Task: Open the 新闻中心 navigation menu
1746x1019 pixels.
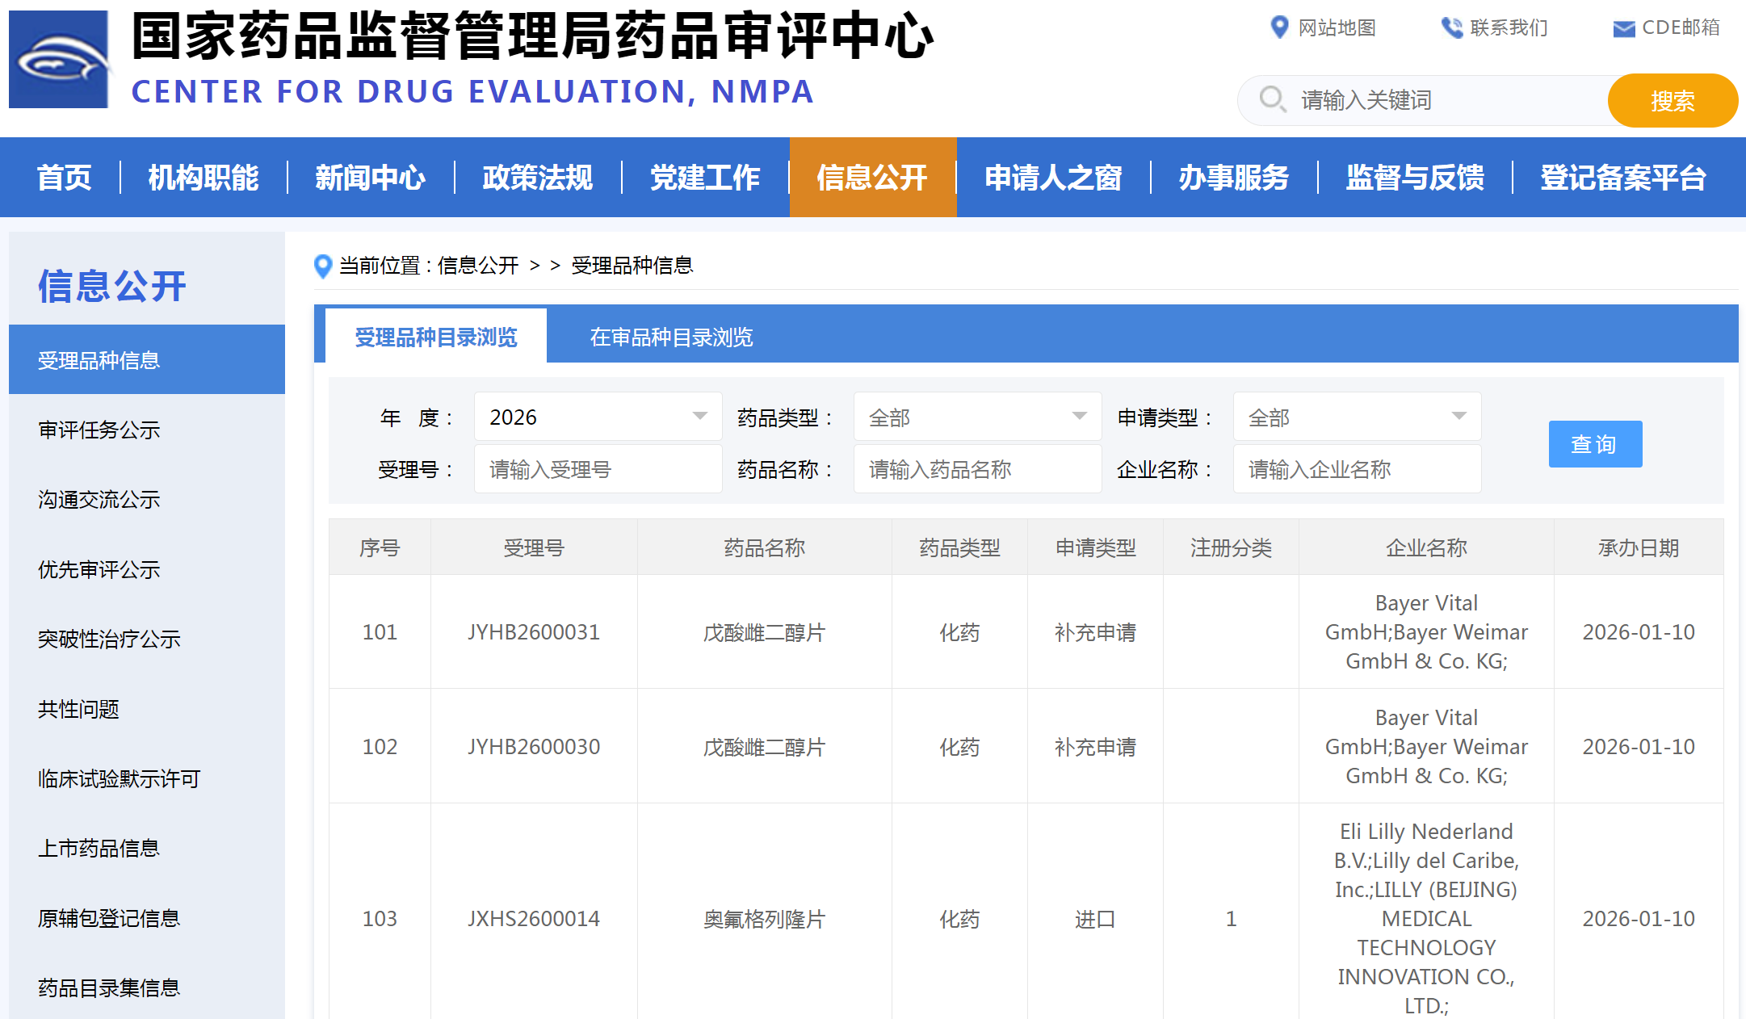Action: tap(371, 178)
